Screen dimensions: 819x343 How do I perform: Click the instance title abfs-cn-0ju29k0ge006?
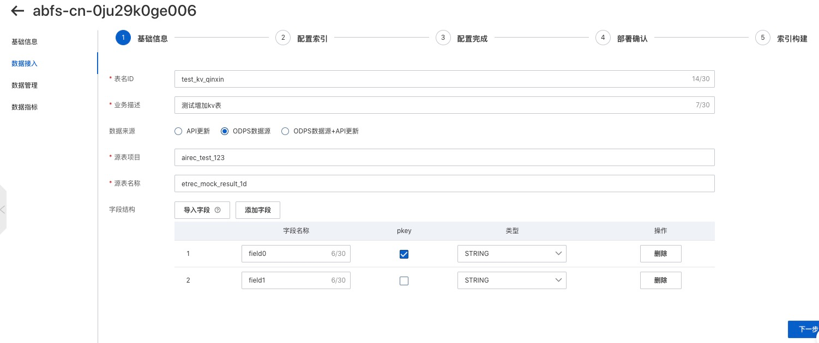coord(115,10)
